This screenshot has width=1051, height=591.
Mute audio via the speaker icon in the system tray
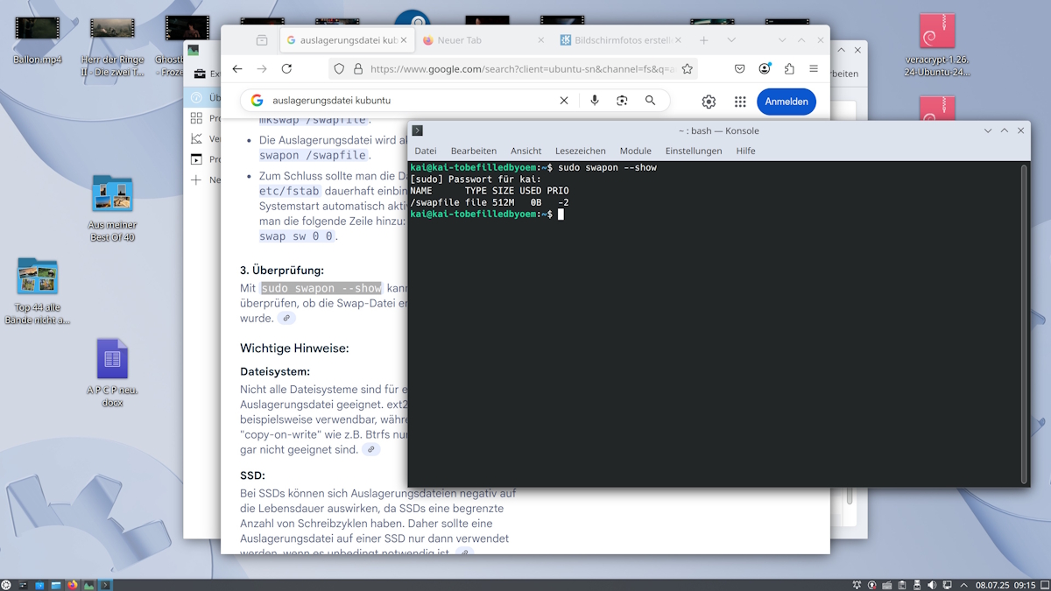(x=931, y=584)
